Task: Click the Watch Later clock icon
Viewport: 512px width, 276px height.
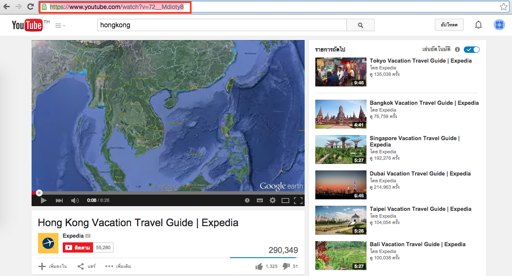Action: tap(247, 200)
